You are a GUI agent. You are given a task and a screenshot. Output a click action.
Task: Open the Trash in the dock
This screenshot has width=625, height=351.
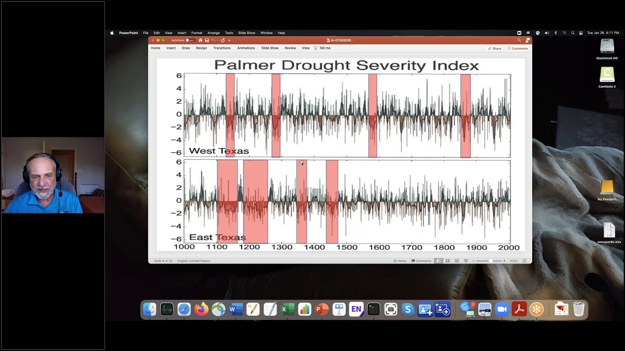579,309
